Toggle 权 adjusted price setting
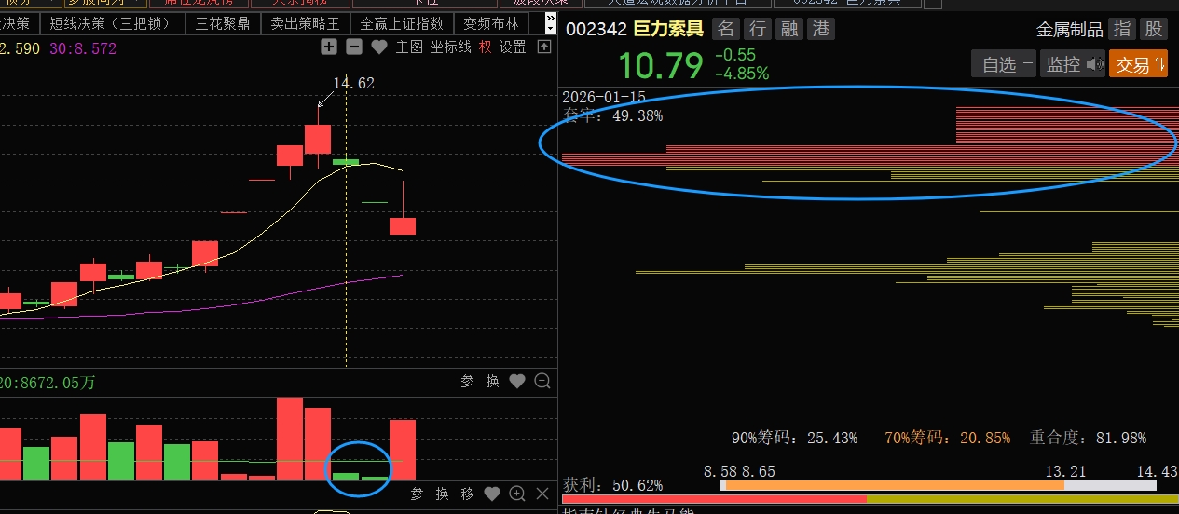Viewport: 1179px width, 514px height. point(485,47)
